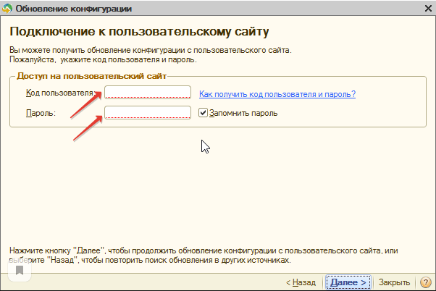This screenshot has height=291, width=436.
Task: Click the "Пароль:" field label
Action: pyautogui.click(x=41, y=114)
